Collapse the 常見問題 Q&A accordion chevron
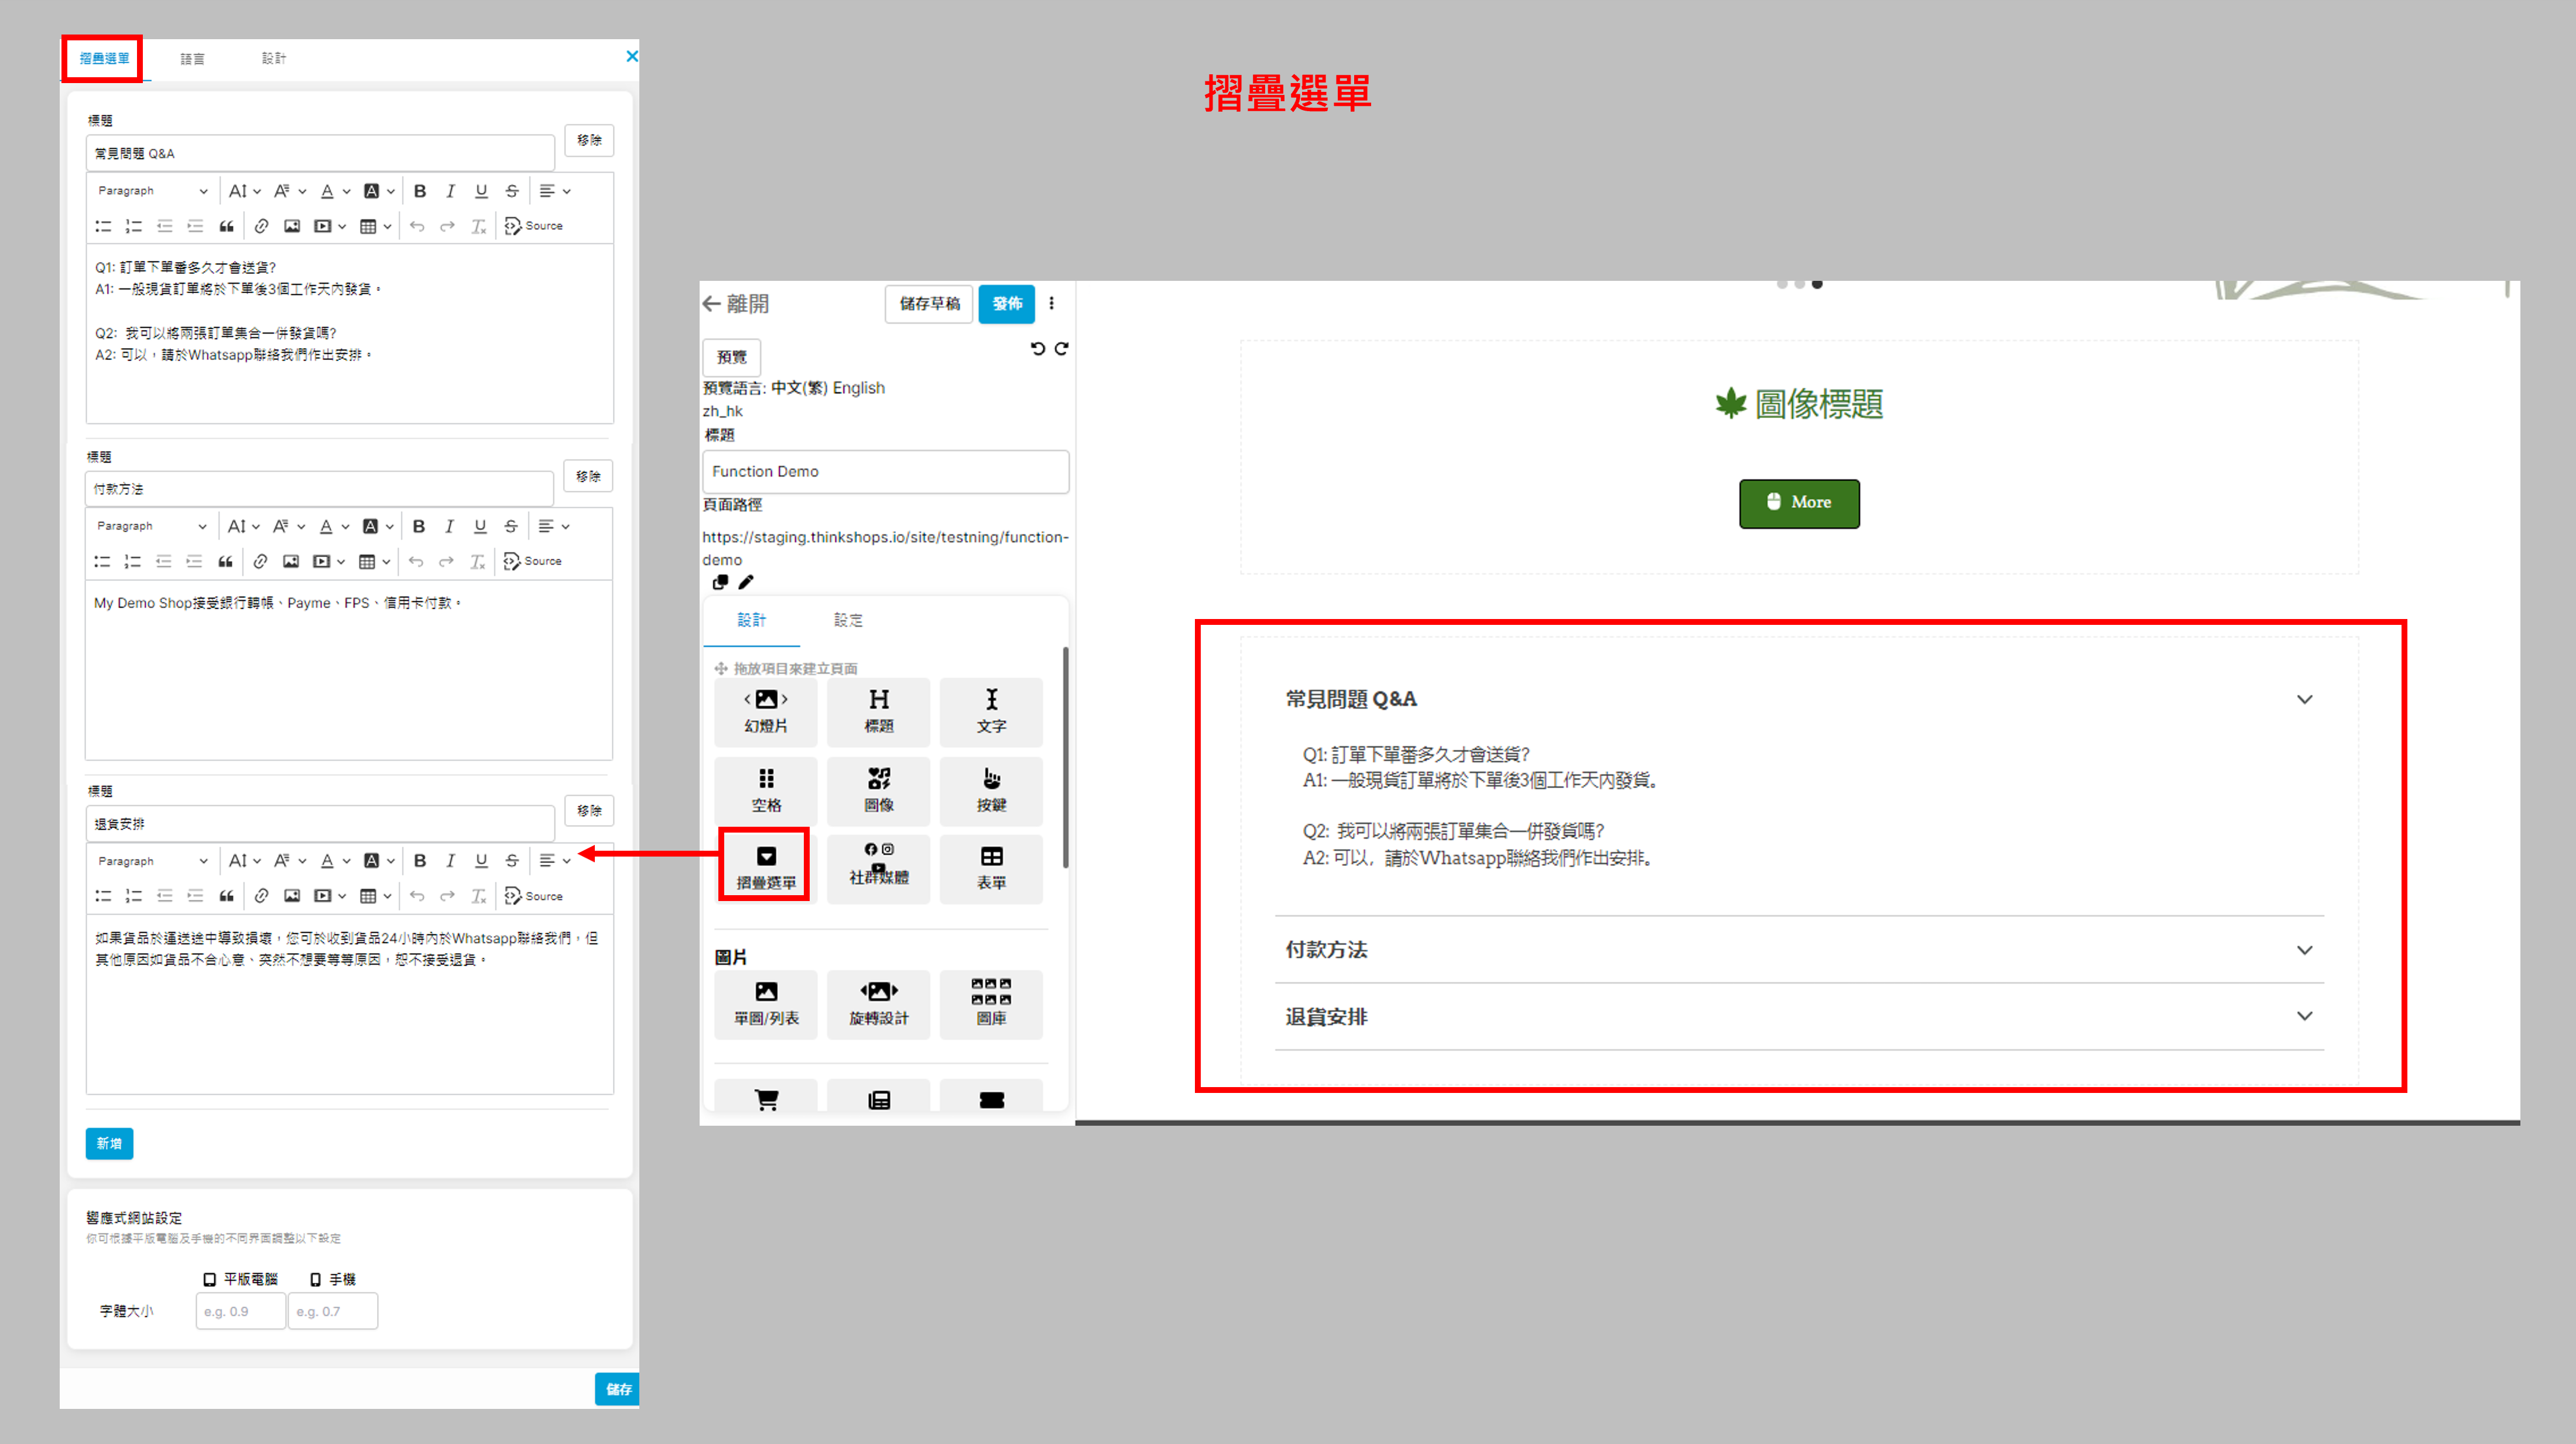Viewport: 2576px width, 1444px height. pos(2304,700)
